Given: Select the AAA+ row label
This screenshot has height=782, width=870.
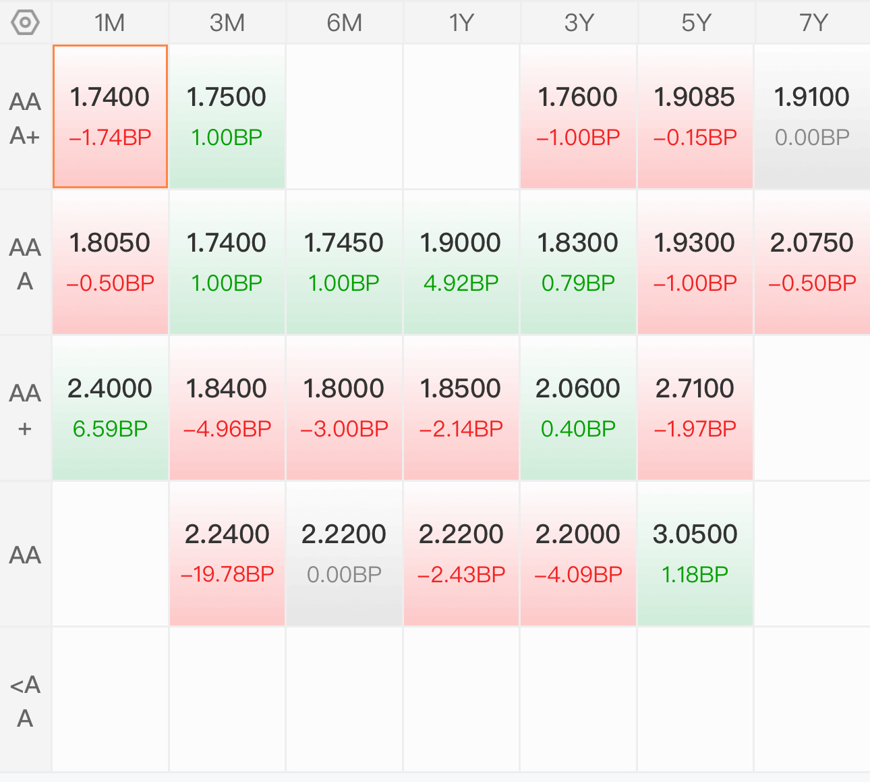Looking at the screenshot, I should click(x=26, y=117).
